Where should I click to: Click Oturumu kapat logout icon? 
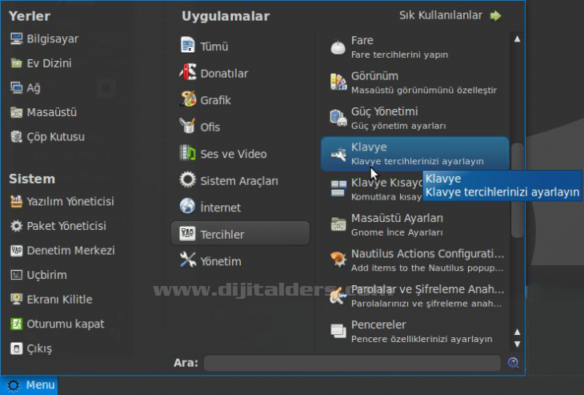tap(16, 324)
